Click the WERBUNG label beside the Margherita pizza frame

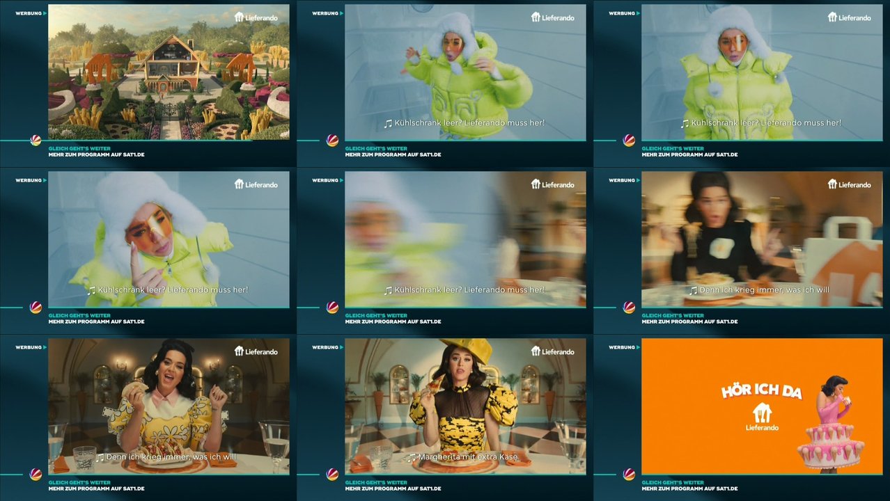point(327,347)
